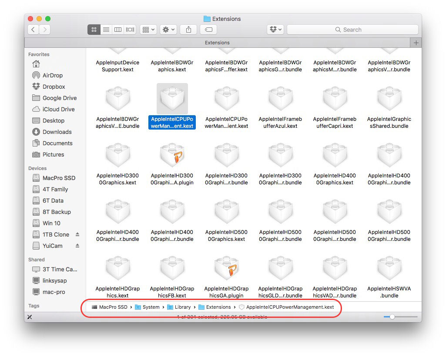Add a new tab with the plus button

coord(416,43)
